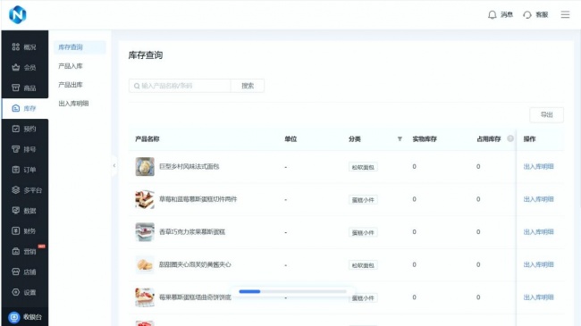
Task: Open the 会员 members crown icon
Action: coord(15,67)
